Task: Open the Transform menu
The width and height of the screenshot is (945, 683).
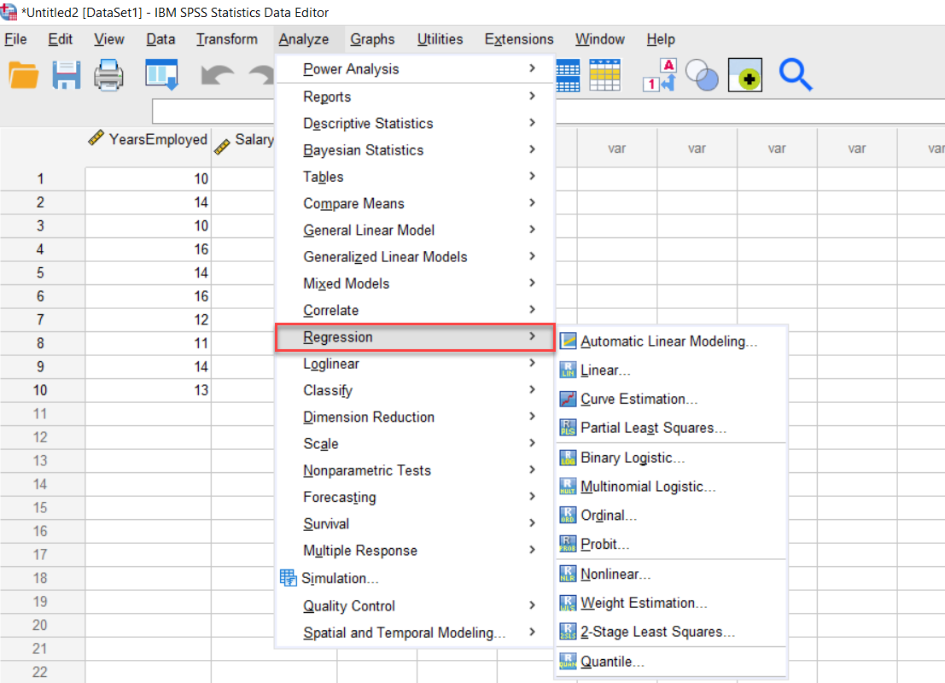Action: [226, 39]
